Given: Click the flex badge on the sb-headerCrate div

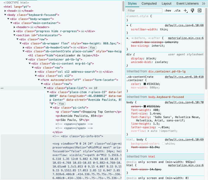Looking at the screenshot, I should click(x=92, y=47).
